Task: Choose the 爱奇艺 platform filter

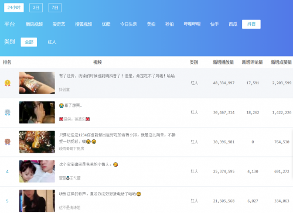Action: point(59,24)
